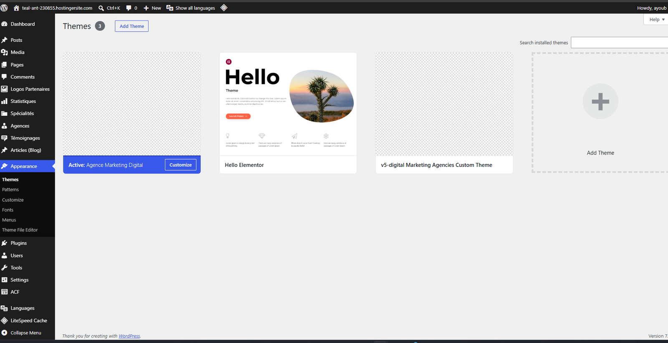Open the Agence Marketing Digital theme preview
This screenshot has height=343, width=668.
click(x=132, y=104)
